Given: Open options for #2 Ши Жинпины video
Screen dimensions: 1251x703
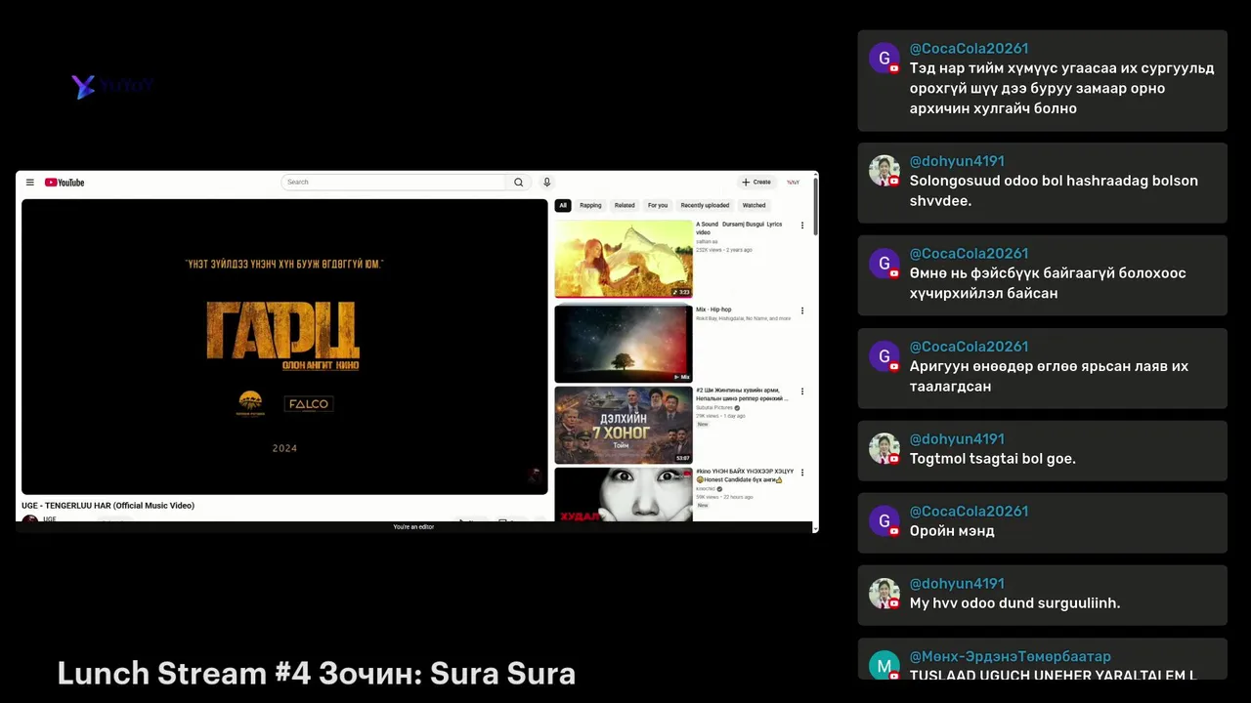Looking at the screenshot, I should tap(802, 392).
